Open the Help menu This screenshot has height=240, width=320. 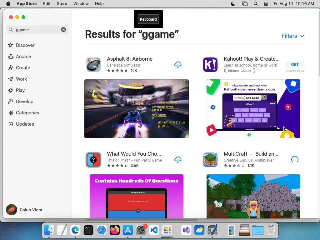(x=99, y=4)
